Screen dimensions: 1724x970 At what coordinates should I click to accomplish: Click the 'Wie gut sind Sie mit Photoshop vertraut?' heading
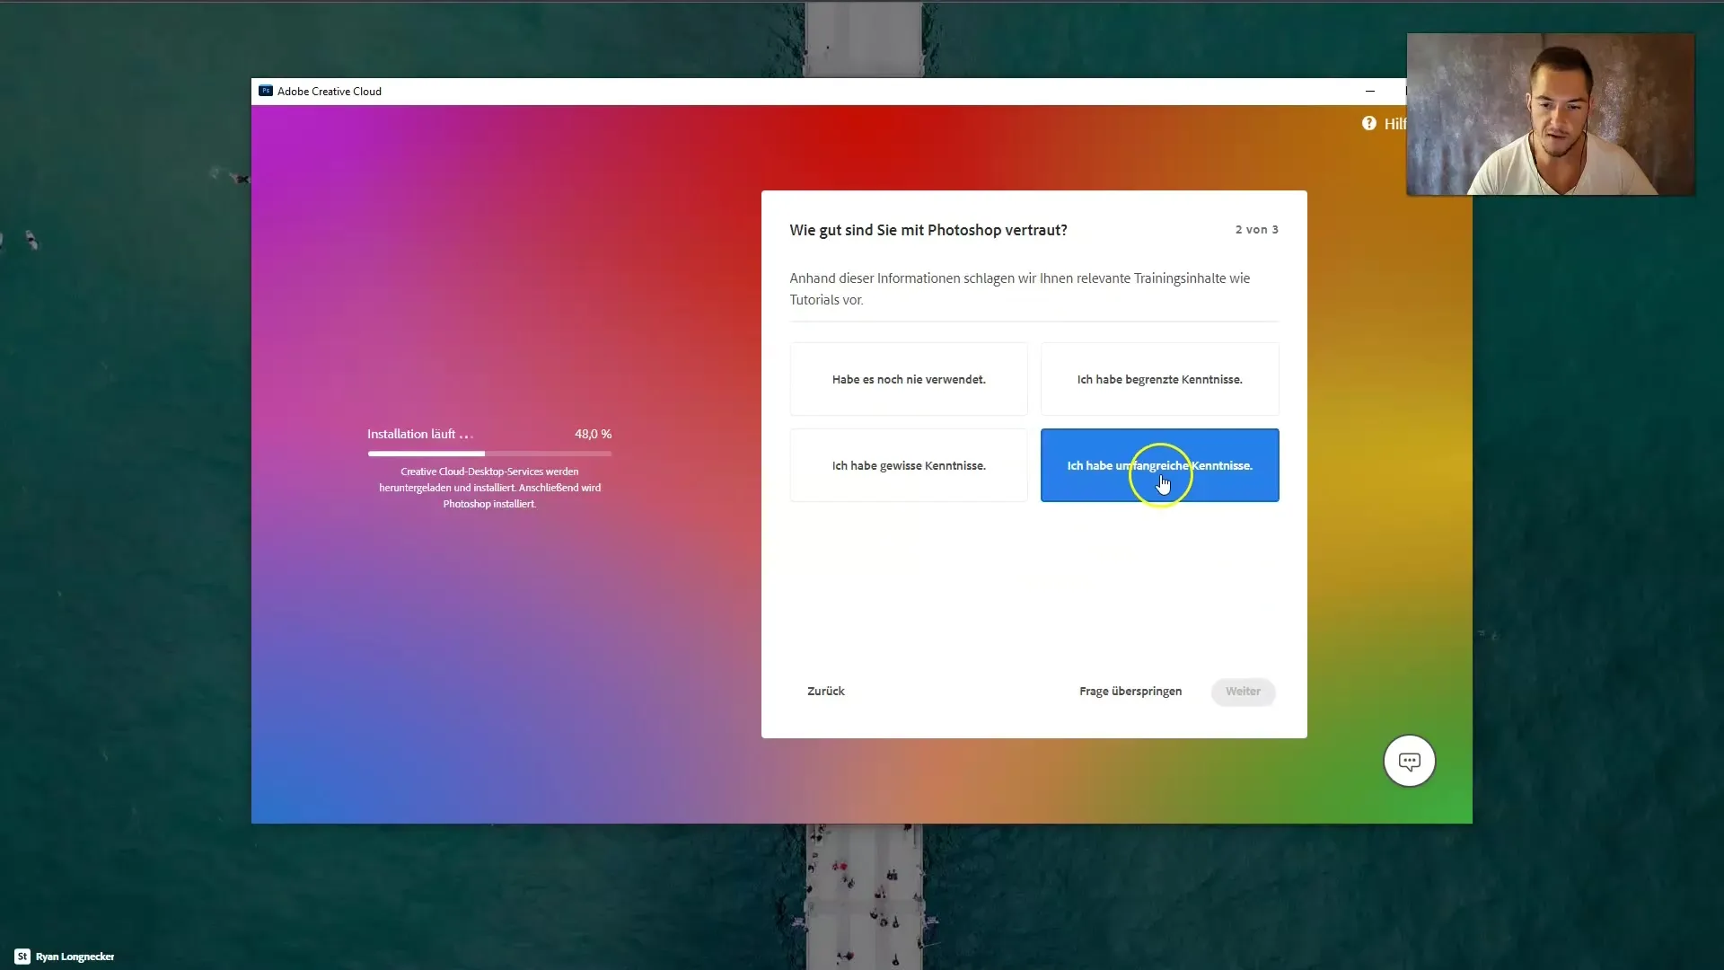(928, 230)
